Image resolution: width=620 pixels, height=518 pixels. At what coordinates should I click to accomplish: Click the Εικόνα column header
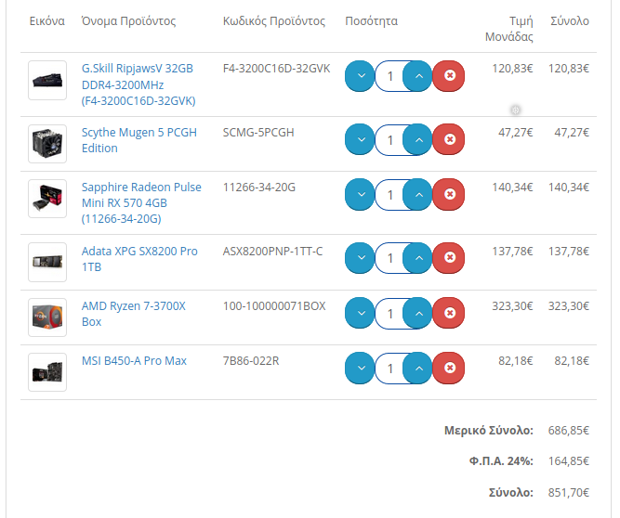(x=47, y=21)
